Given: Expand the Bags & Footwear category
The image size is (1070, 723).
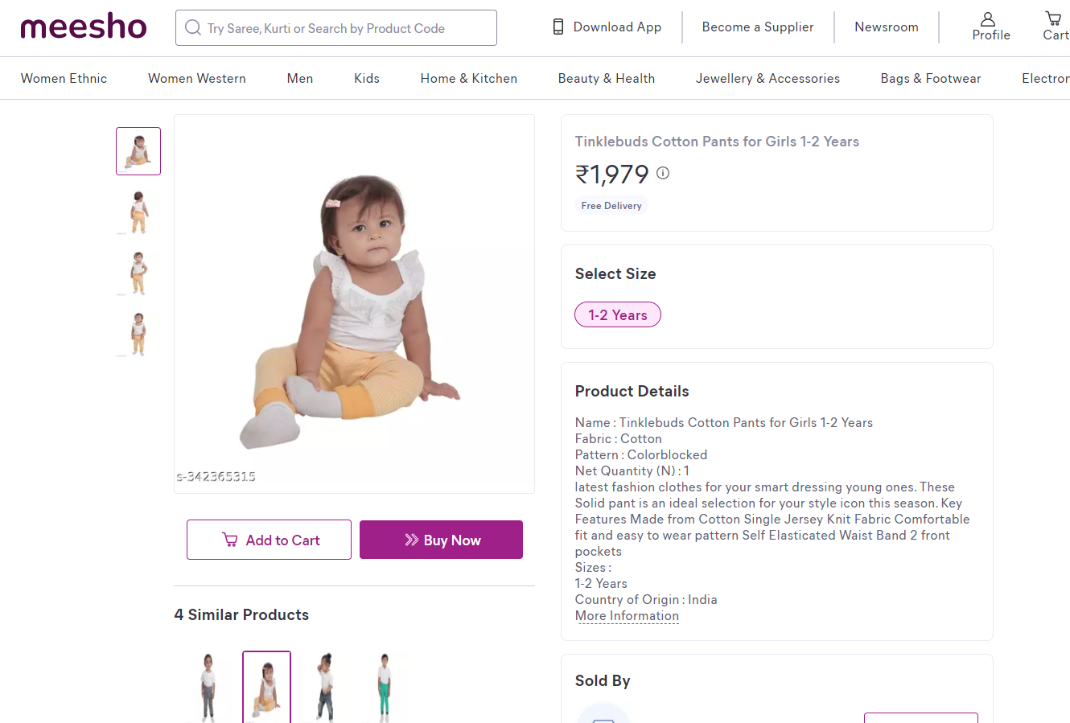Looking at the screenshot, I should (931, 78).
